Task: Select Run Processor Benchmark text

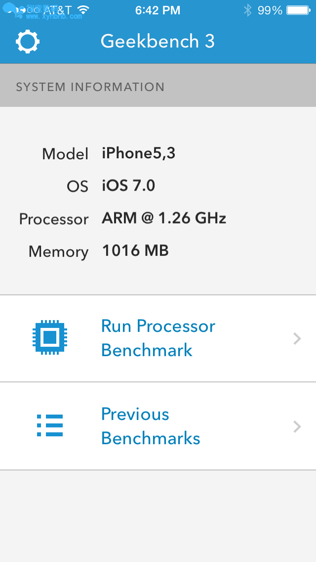Action: click(158, 338)
